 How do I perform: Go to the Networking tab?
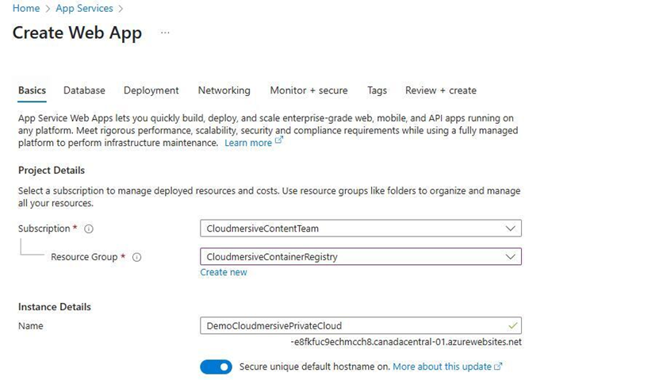click(224, 90)
